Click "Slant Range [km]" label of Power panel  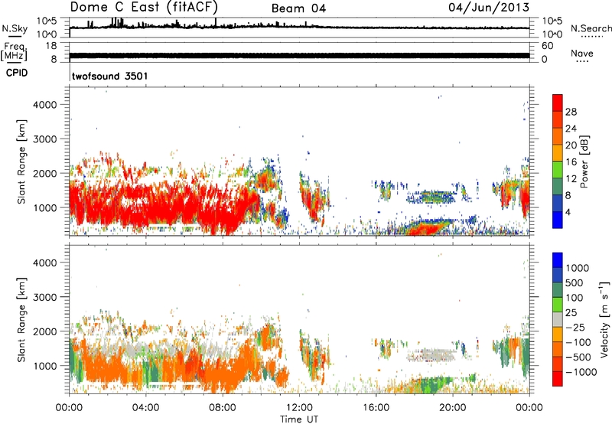[x=21, y=161]
